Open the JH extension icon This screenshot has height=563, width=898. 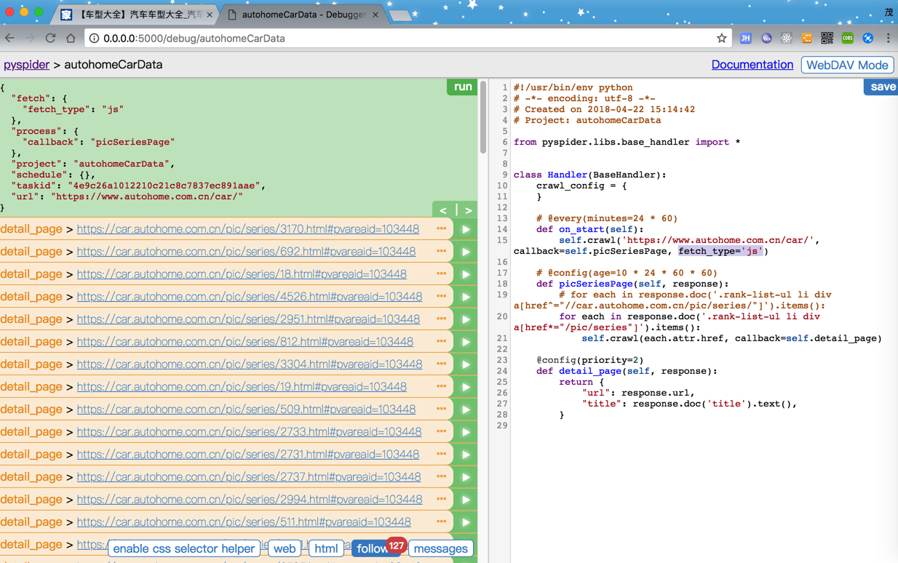tap(746, 38)
